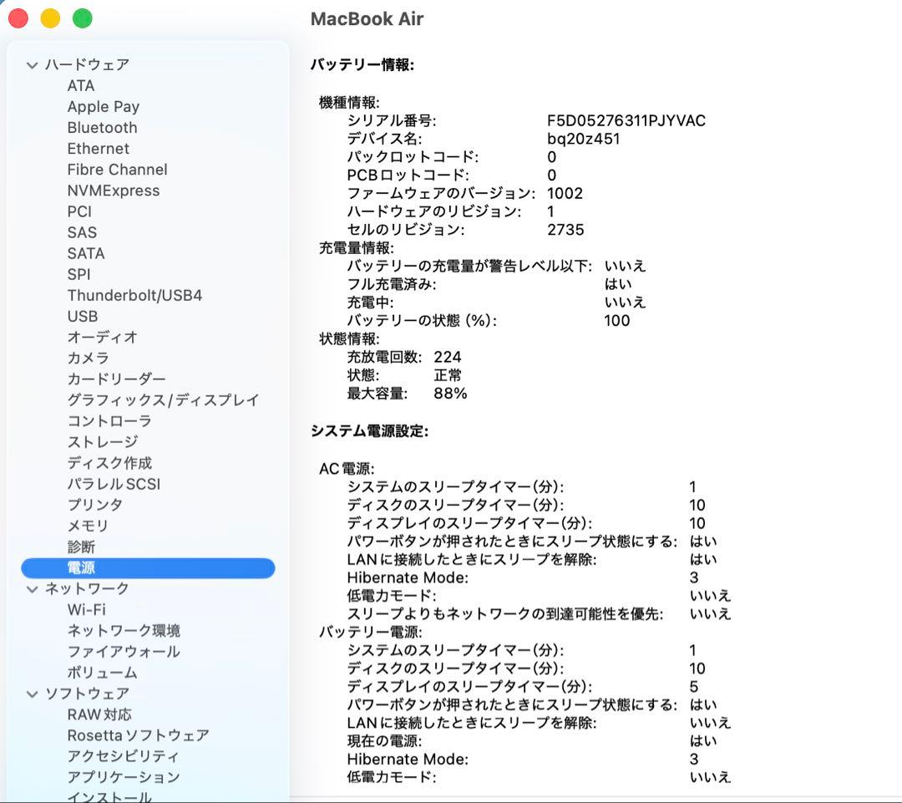Screen dimensions: 902x803
Task: Select Bluetooth in the hardware sidebar
Action: (x=102, y=127)
